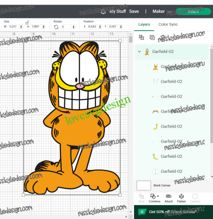This screenshot has height=219, width=213.
Task: Click the green Make It button
Action: pos(193,11)
